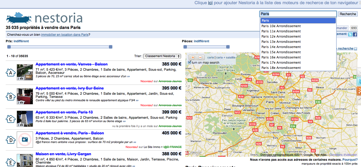Viewport: 361px width, 167px height.
Task: Choose 'Paris 10e Arrondissement' suggestion
Action: [298, 26]
